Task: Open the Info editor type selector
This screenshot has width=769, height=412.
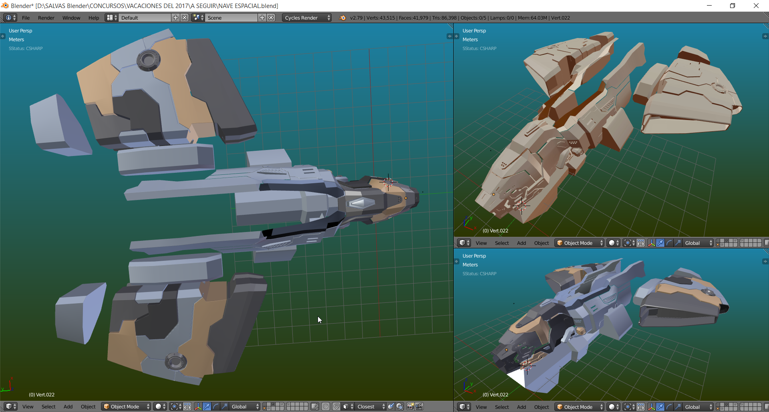Action: (x=10, y=18)
